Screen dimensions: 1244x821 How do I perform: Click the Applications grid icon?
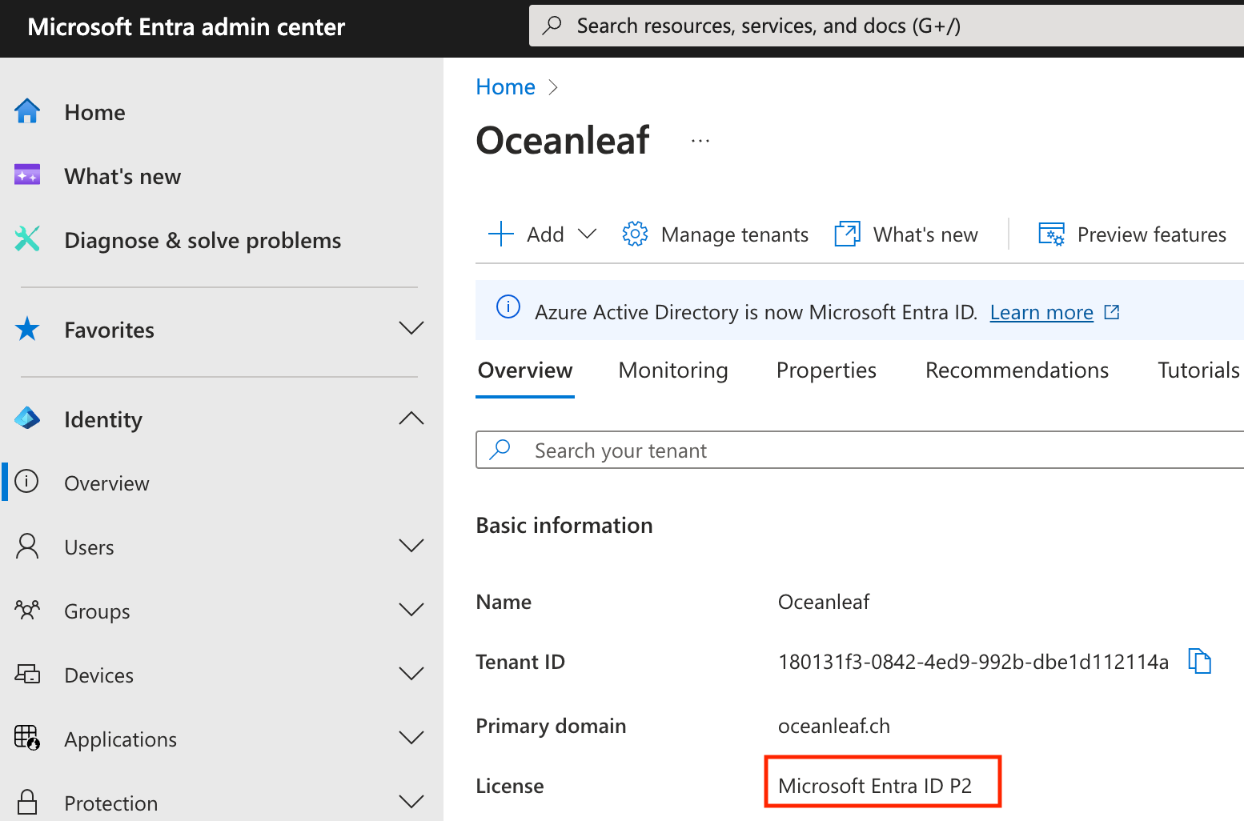pyautogui.click(x=27, y=738)
